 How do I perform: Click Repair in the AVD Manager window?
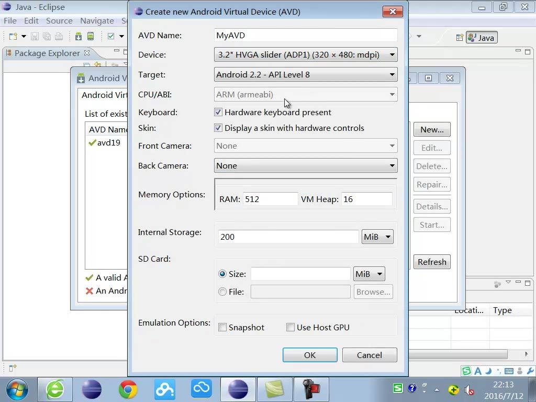coord(432,185)
